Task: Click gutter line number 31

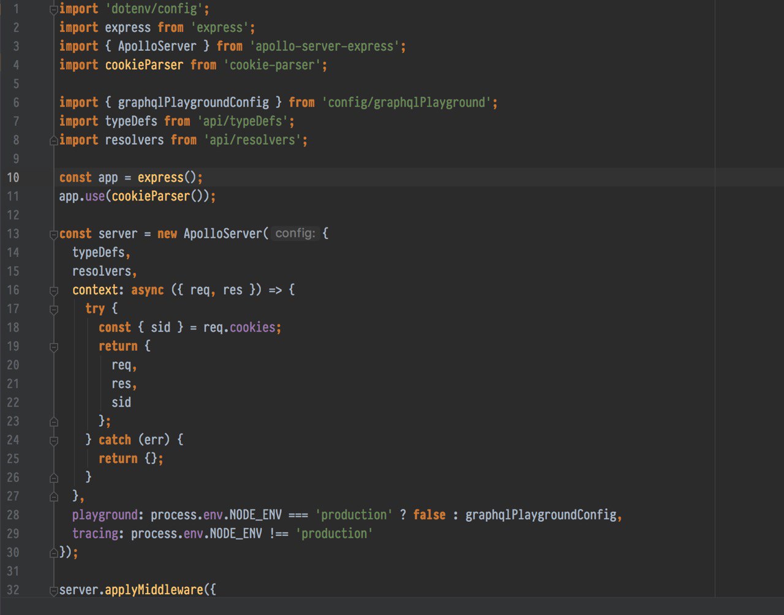Action: [x=13, y=571]
